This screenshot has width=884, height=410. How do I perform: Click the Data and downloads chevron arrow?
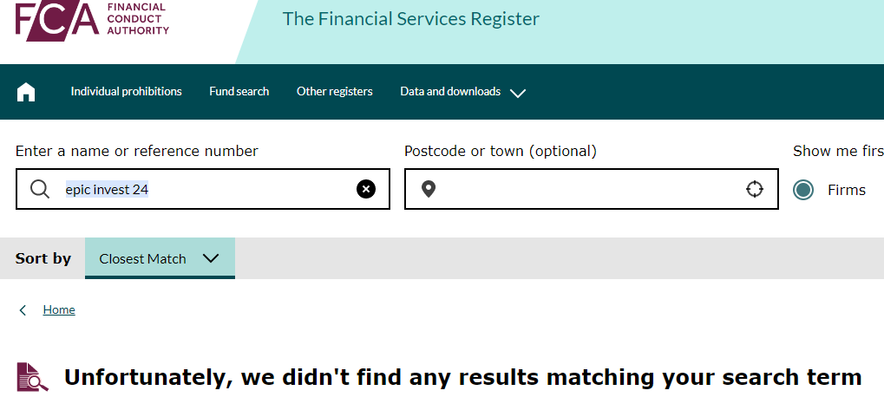[x=518, y=93]
